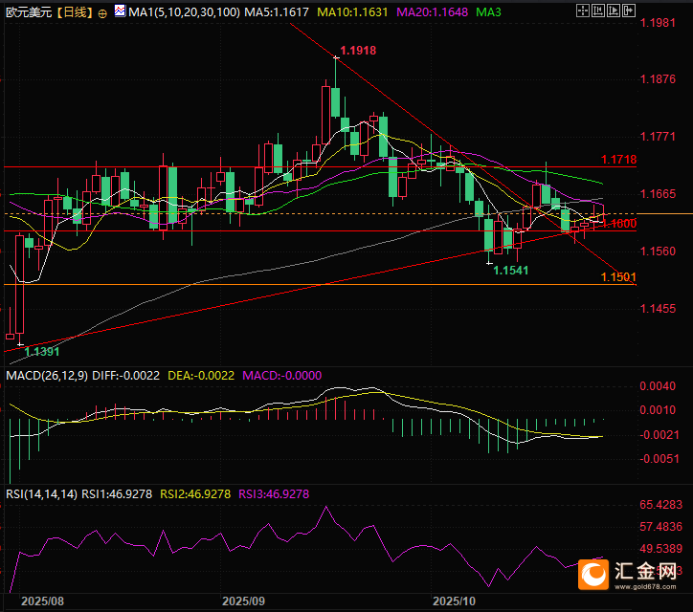Click the 49.5389 RSI axis label
The width and height of the screenshot is (693, 612).
[x=661, y=549]
